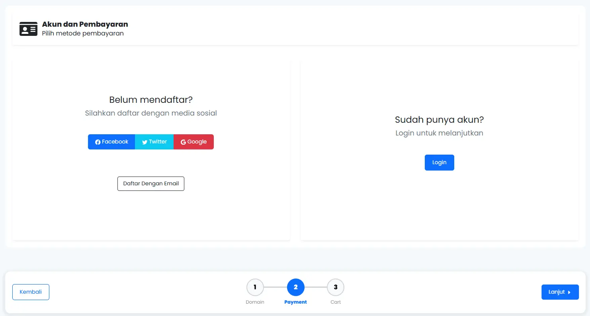The image size is (590, 316).
Task: Click the Akun dan Pembayaran heading
Action: click(x=85, y=24)
